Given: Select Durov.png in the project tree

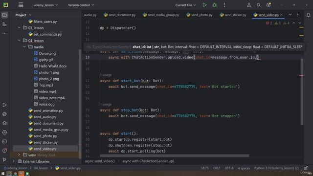Looking at the screenshot, I should click(x=47, y=53).
